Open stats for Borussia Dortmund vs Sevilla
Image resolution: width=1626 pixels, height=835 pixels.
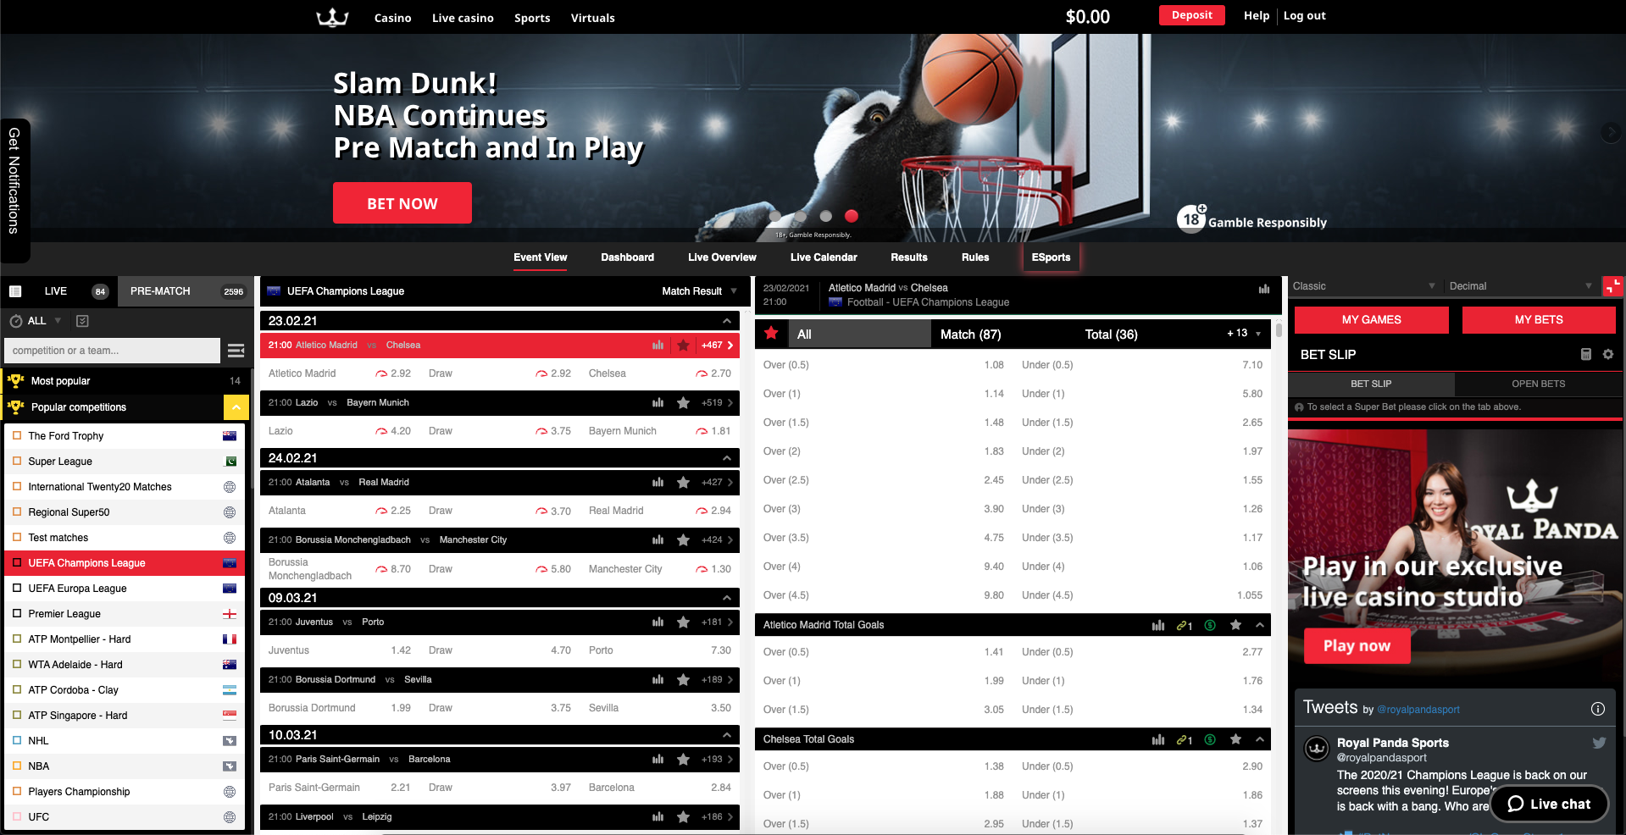tap(658, 680)
